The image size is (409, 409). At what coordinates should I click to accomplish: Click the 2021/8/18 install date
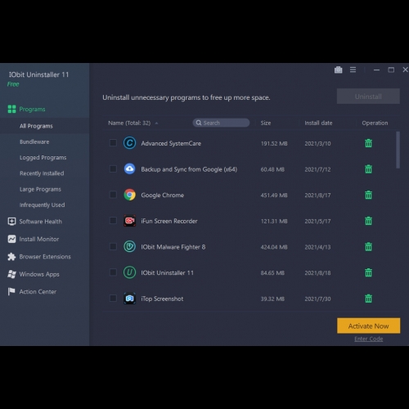point(317,273)
